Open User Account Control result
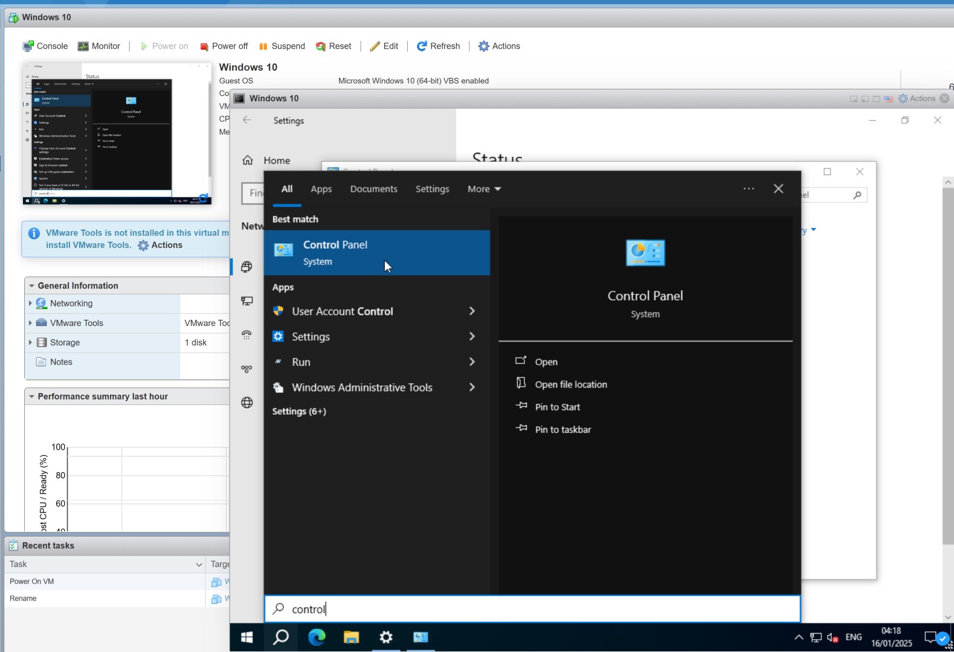The height and width of the screenshot is (652, 954). pyautogui.click(x=342, y=312)
